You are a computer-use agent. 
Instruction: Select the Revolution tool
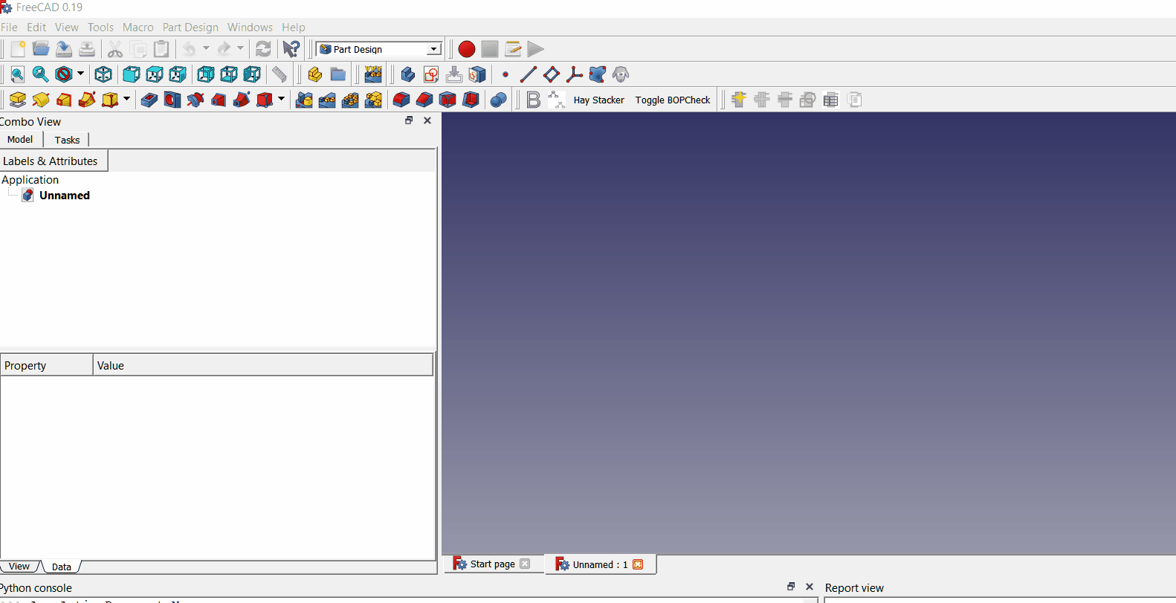coord(41,100)
